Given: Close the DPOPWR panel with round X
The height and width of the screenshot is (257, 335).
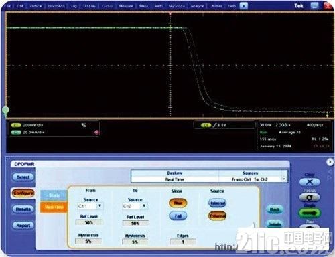Looking at the screenshot, I should (x=330, y=162).
